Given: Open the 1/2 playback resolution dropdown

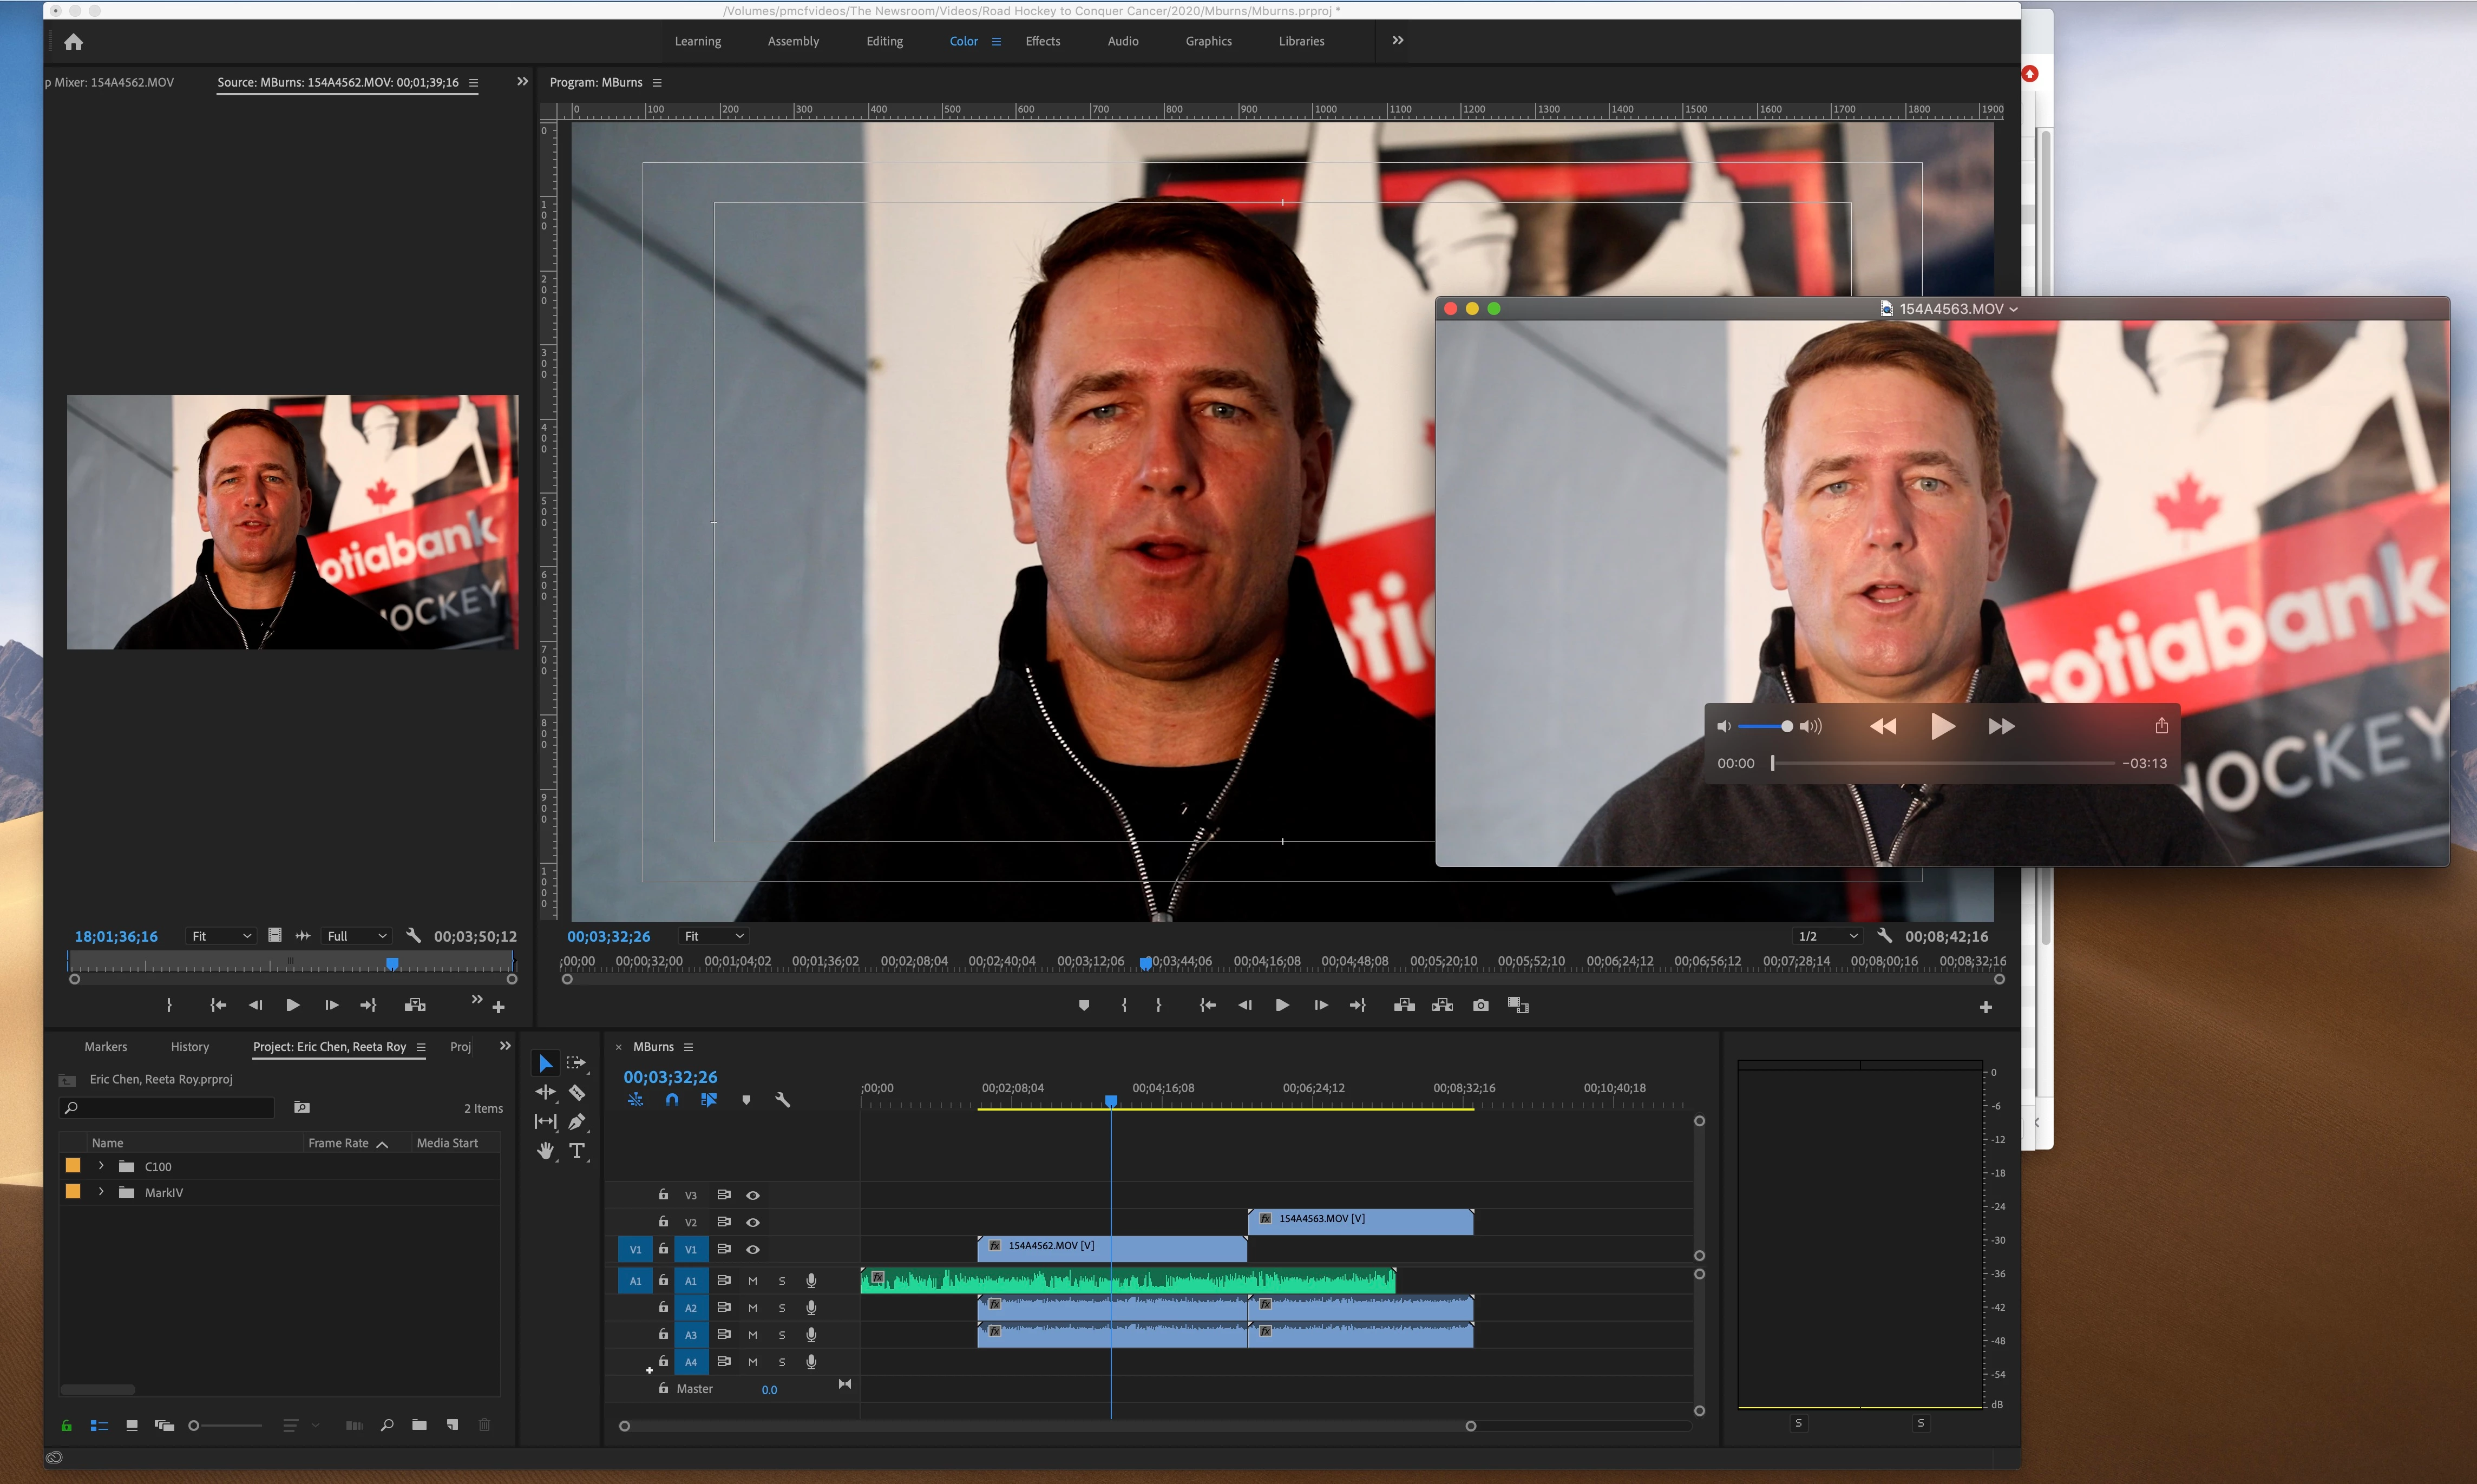Looking at the screenshot, I should [1827, 936].
